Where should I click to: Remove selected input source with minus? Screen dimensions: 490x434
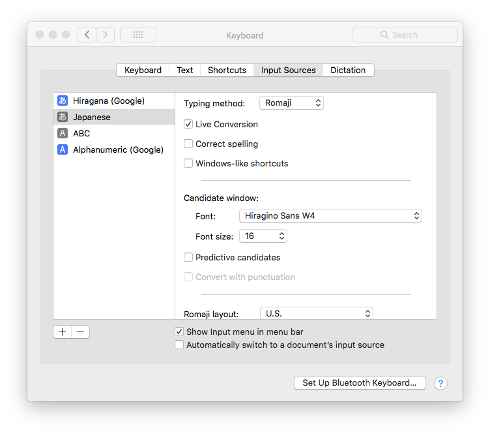[x=80, y=332]
